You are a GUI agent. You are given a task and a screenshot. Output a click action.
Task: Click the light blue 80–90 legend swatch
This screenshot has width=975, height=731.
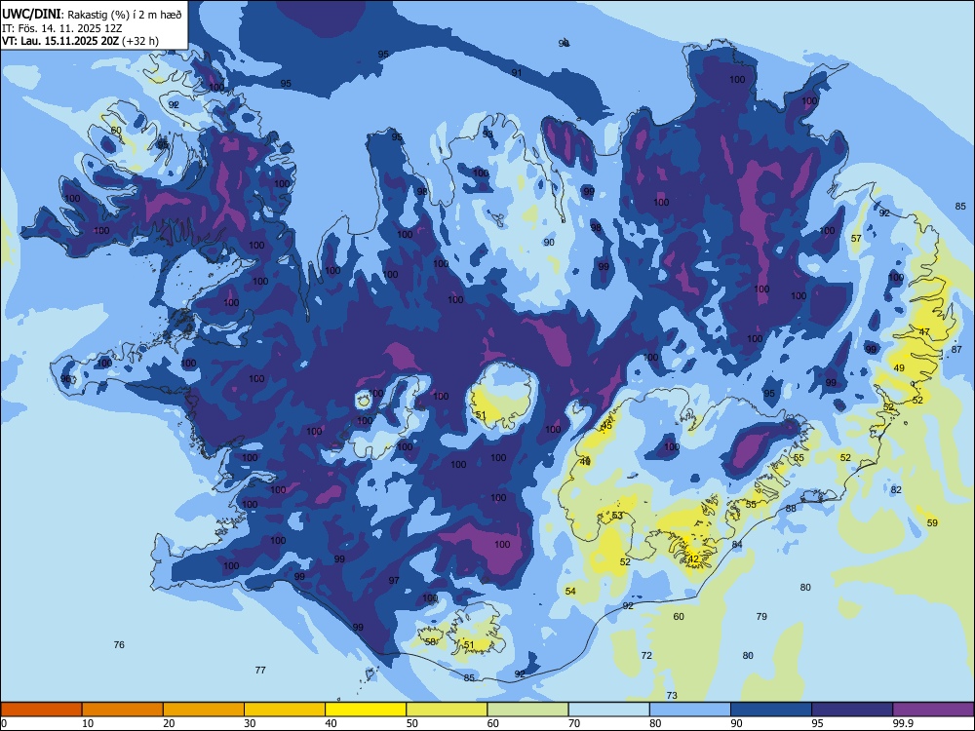pyautogui.click(x=690, y=710)
